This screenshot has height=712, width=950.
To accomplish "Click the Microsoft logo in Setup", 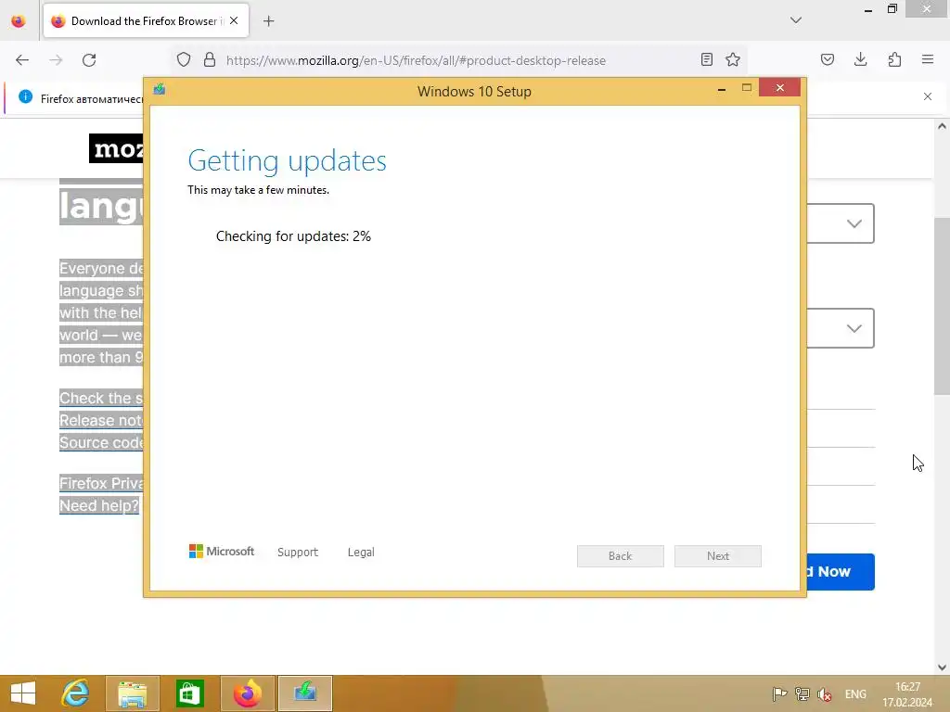I will click(x=222, y=551).
